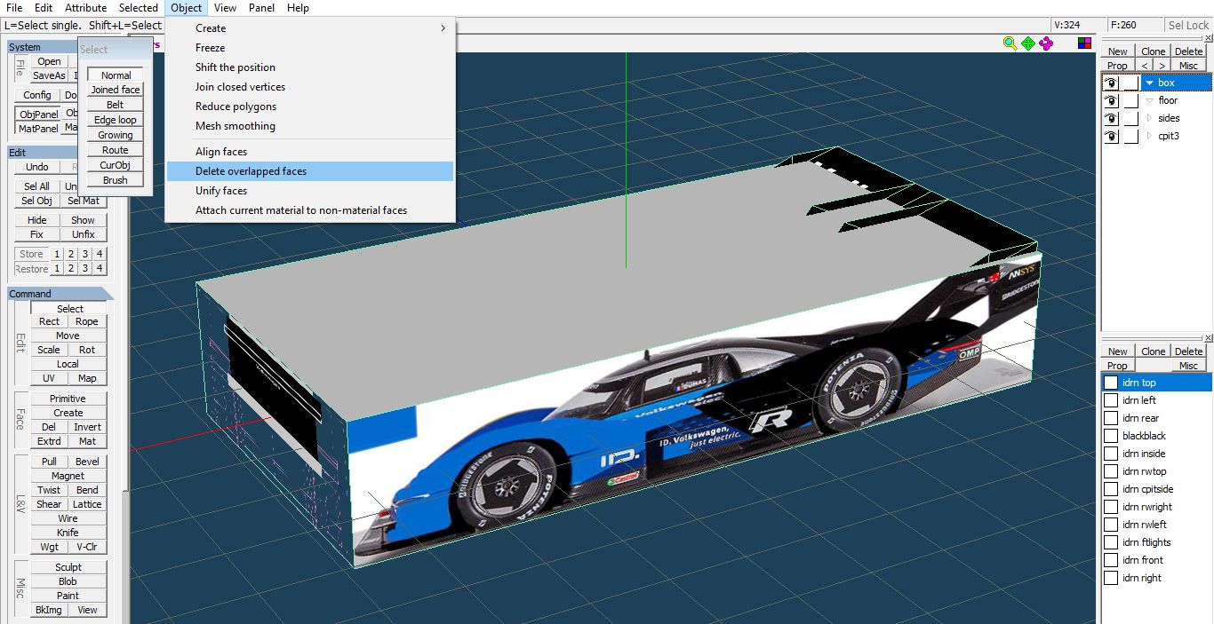Toggle the eye icon for cpit3
Screen dimensions: 1214x624
point(1111,136)
